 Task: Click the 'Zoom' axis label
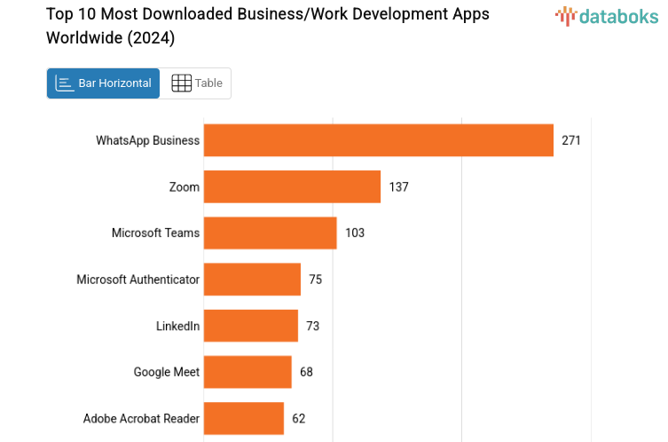click(x=185, y=187)
